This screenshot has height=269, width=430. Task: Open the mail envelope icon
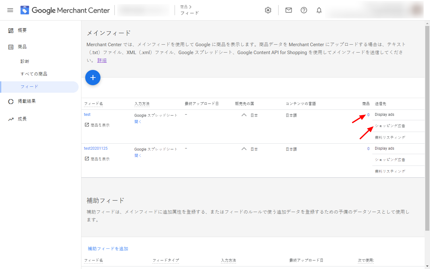tap(288, 10)
